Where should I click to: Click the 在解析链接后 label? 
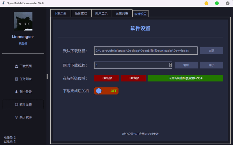[75, 78]
